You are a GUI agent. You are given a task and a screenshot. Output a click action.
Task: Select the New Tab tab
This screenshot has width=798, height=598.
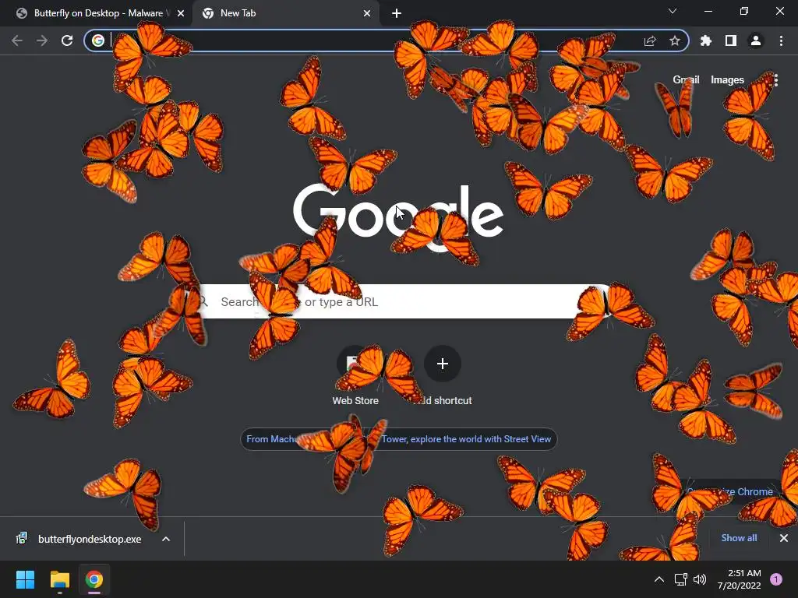pos(285,13)
